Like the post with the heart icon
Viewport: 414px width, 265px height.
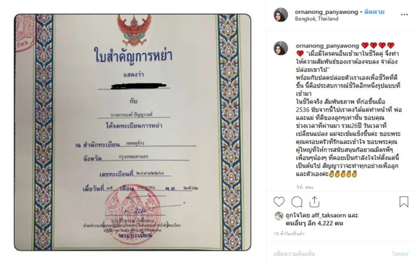click(279, 201)
